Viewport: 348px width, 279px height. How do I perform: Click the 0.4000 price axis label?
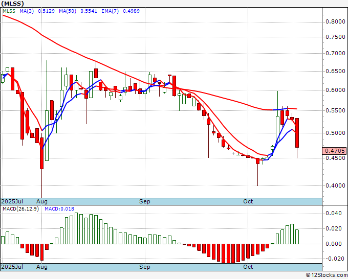tap(335, 185)
